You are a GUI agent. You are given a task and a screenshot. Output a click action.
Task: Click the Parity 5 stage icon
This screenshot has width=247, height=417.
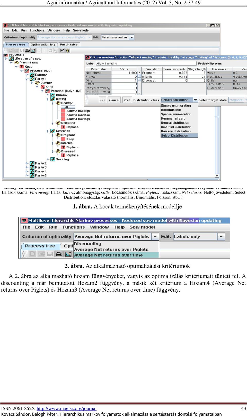tap(32, 175)
